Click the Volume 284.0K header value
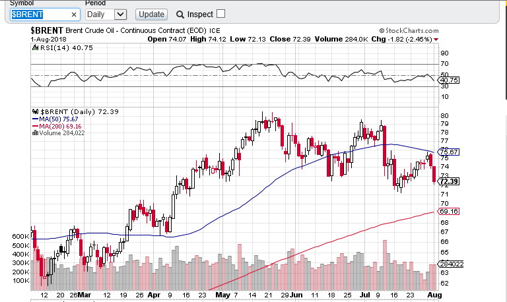The width and height of the screenshot is (507, 302). click(341, 39)
